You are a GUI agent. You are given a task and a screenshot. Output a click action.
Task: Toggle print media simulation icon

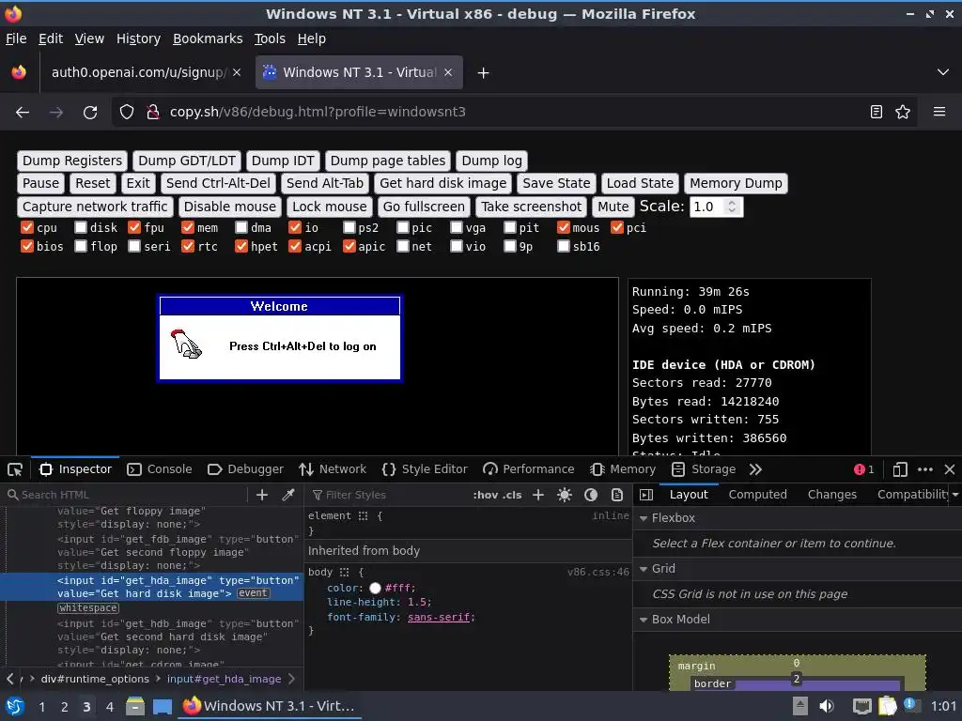coord(617,495)
